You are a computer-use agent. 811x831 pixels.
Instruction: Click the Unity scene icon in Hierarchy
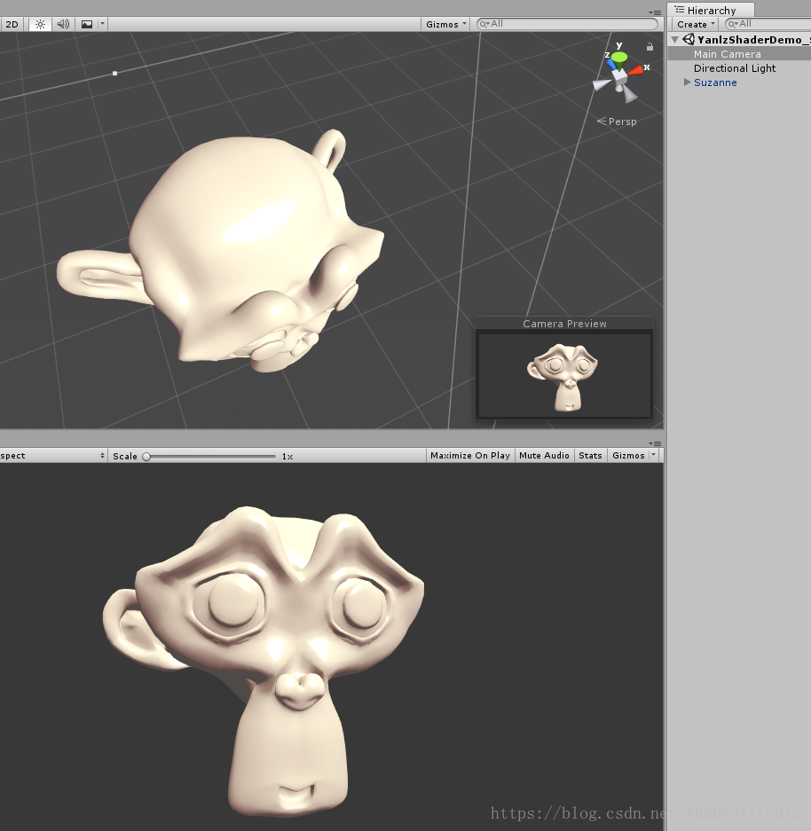pos(689,39)
